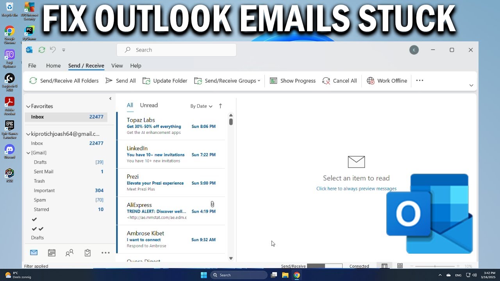Open the People contacts icon
500x281 pixels.
coord(70,253)
